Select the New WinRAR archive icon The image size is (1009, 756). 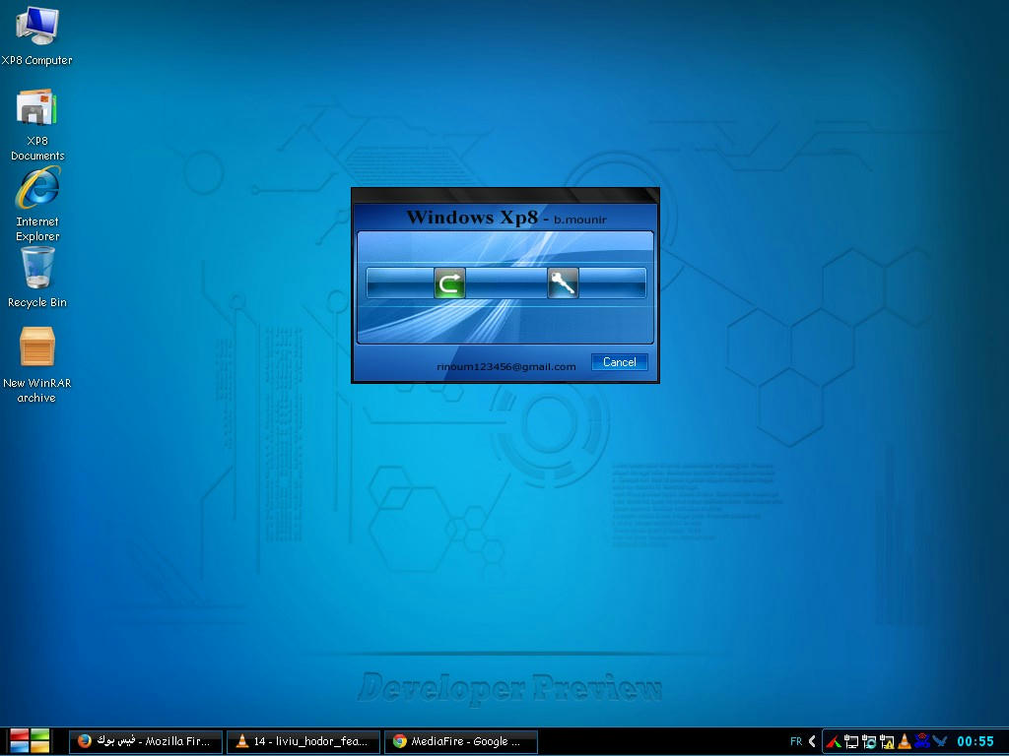click(36, 365)
